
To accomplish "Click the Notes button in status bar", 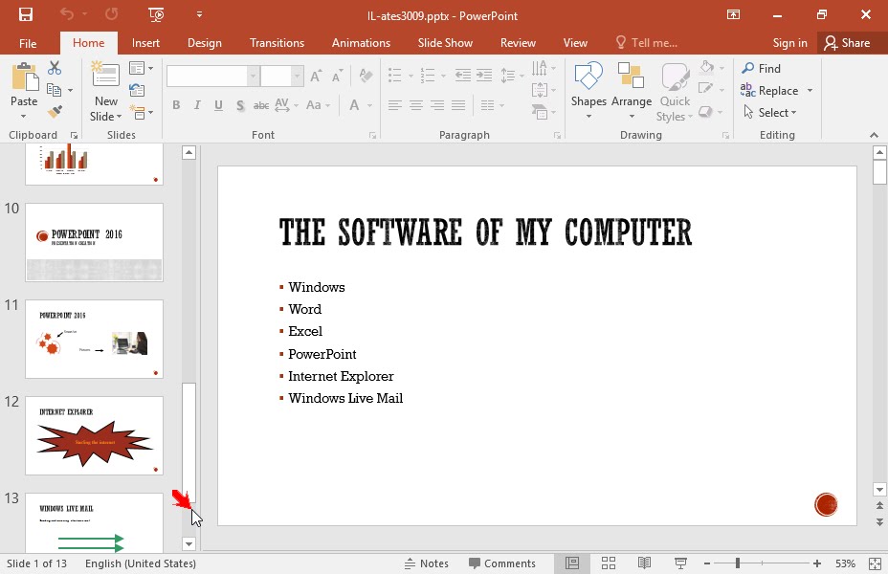I will pos(427,563).
